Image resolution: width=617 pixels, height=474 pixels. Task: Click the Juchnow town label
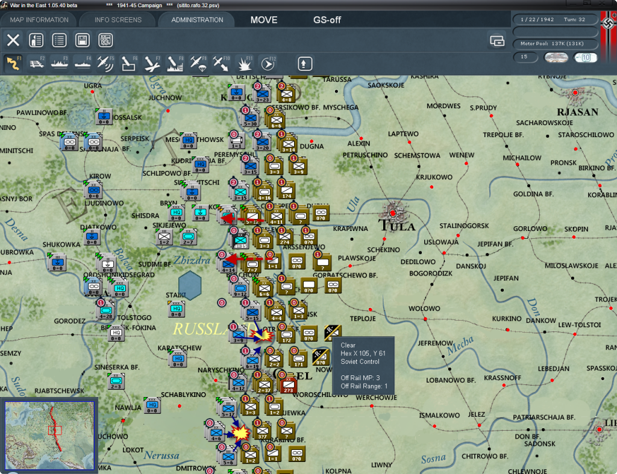pyautogui.click(x=165, y=98)
